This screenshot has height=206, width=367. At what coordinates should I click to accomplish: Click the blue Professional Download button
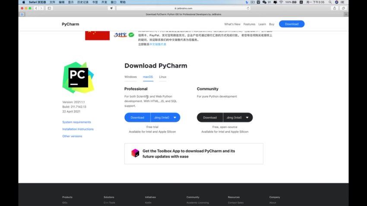137,118
